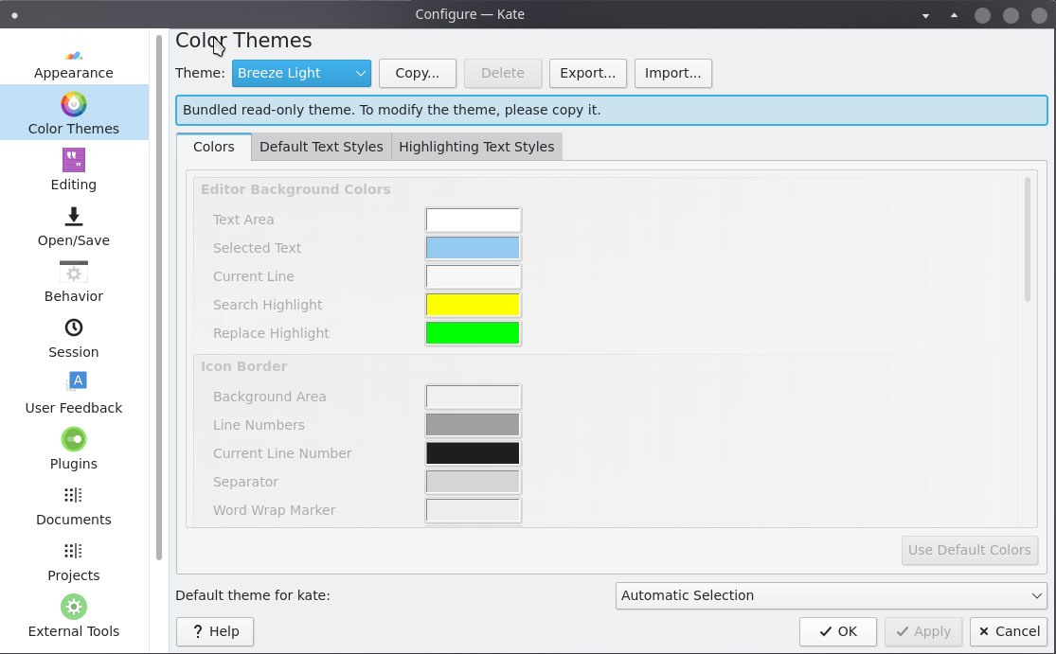
Task: Pick the Selected Text color swatch
Action: (x=473, y=248)
